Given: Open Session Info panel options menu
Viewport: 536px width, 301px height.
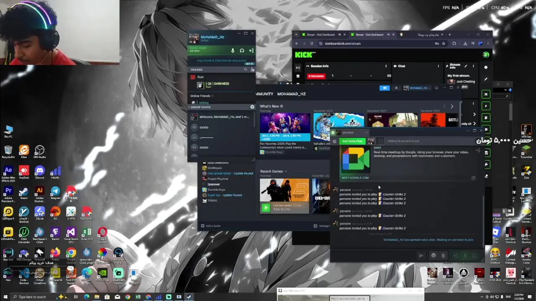Looking at the screenshot, I should (x=386, y=66).
